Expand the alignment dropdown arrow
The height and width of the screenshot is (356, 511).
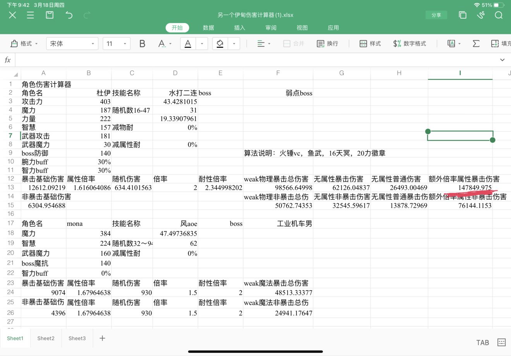coord(269,44)
